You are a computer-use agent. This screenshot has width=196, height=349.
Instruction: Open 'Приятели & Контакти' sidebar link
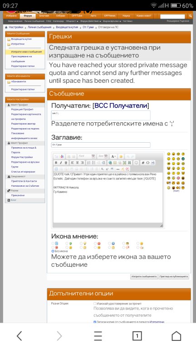pyautogui.click(x=24, y=181)
